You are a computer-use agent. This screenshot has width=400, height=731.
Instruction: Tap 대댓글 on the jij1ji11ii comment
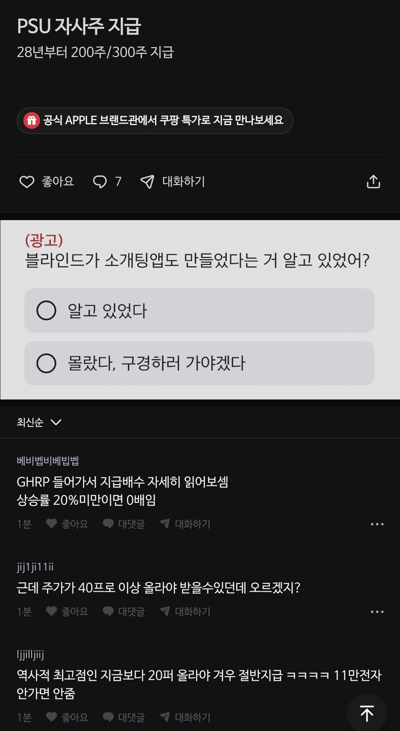click(x=124, y=612)
